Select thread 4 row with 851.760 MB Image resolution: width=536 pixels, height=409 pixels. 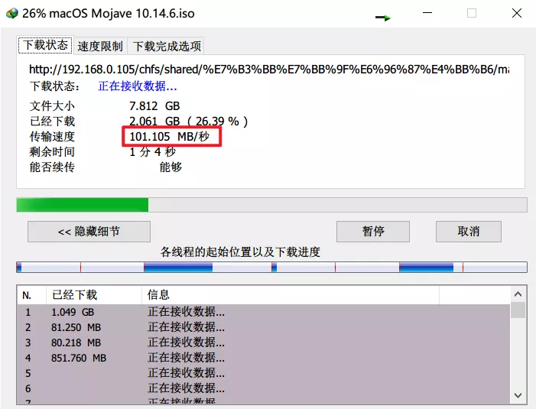tap(264, 358)
